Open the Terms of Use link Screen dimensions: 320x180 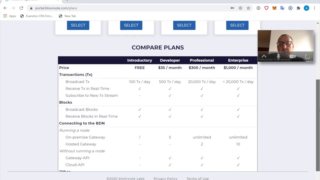tap(197, 178)
